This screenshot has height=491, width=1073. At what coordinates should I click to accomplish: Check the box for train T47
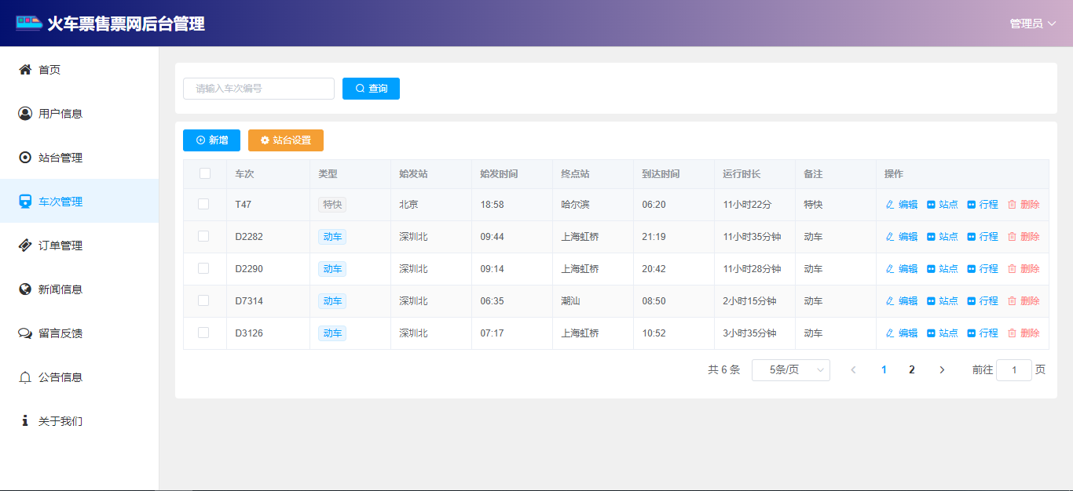pyautogui.click(x=203, y=204)
